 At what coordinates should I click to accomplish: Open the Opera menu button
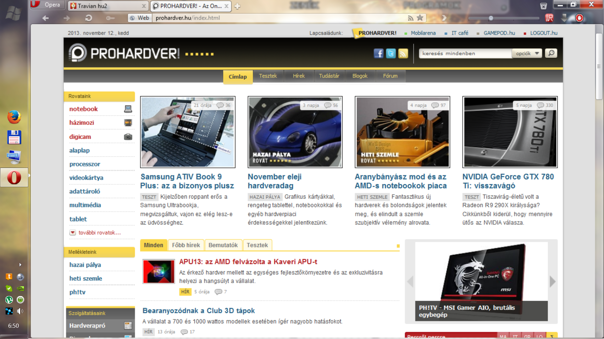click(x=48, y=5)
